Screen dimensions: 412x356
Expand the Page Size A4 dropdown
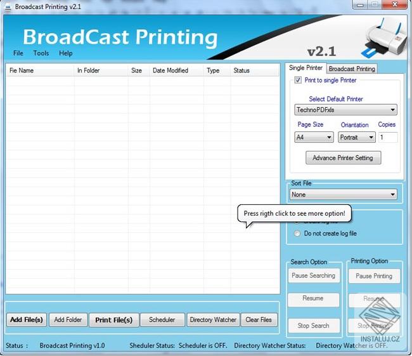point(314,137)
